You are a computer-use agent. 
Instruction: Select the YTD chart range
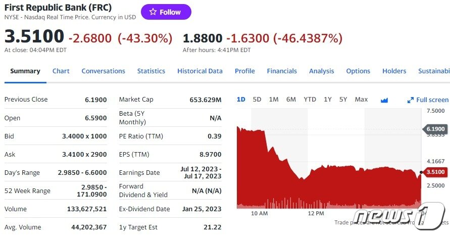click(310, 100)
